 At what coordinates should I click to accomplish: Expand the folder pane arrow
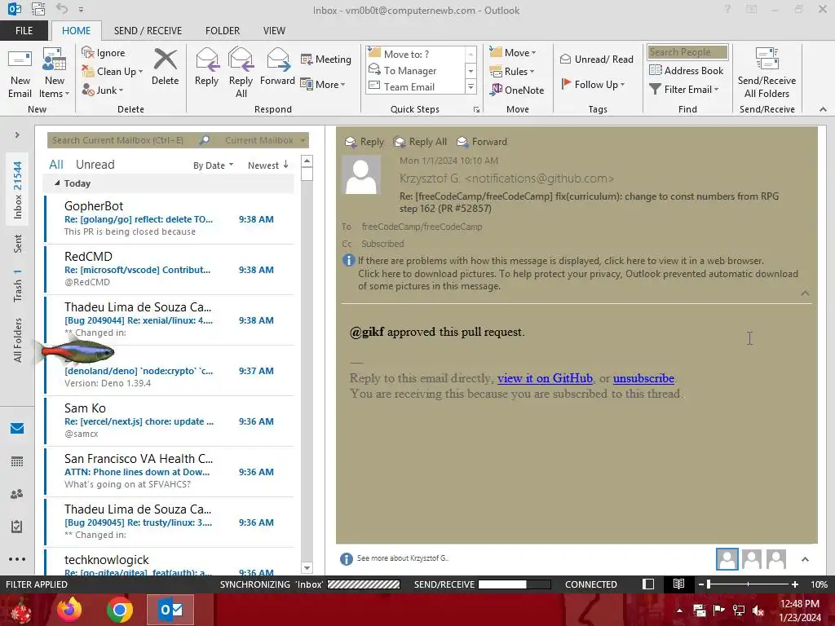tap(17, 135)
